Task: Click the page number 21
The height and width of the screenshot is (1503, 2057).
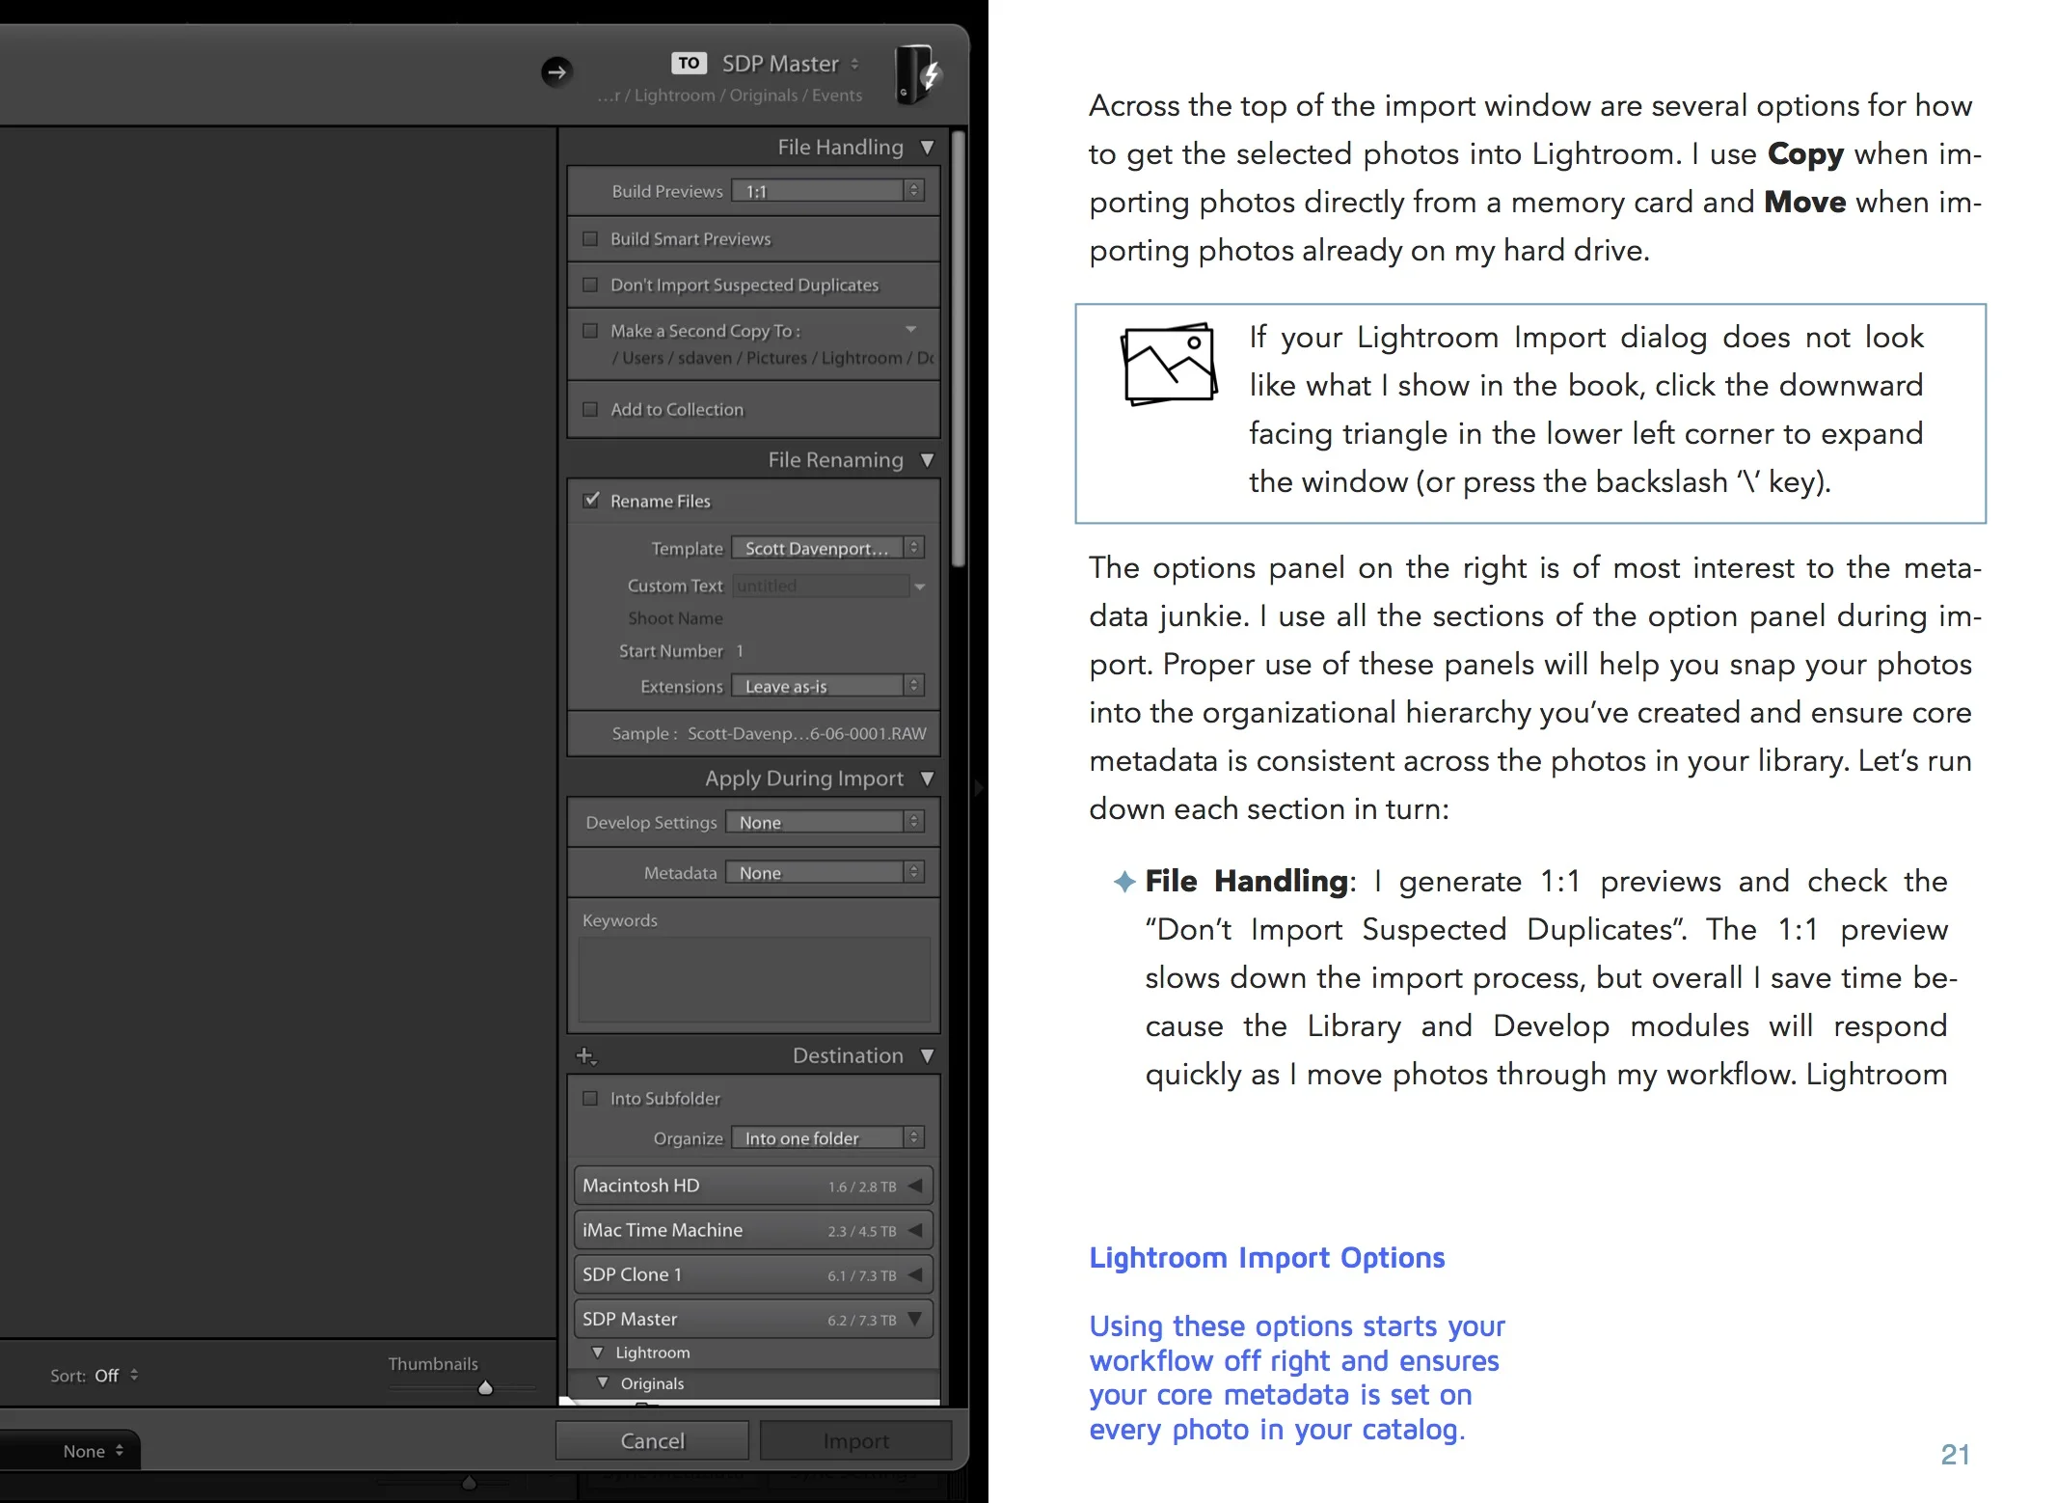Action: pos(1955,1454)
